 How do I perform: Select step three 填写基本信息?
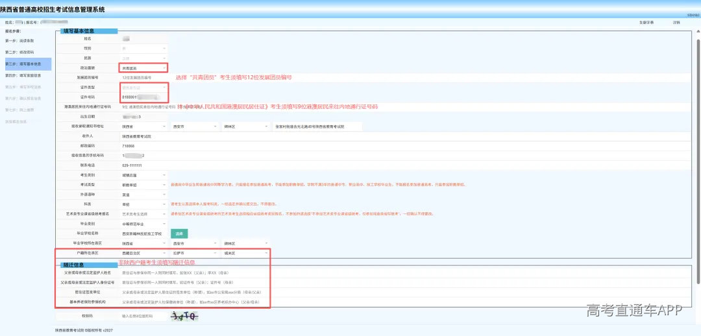point(28,64)
